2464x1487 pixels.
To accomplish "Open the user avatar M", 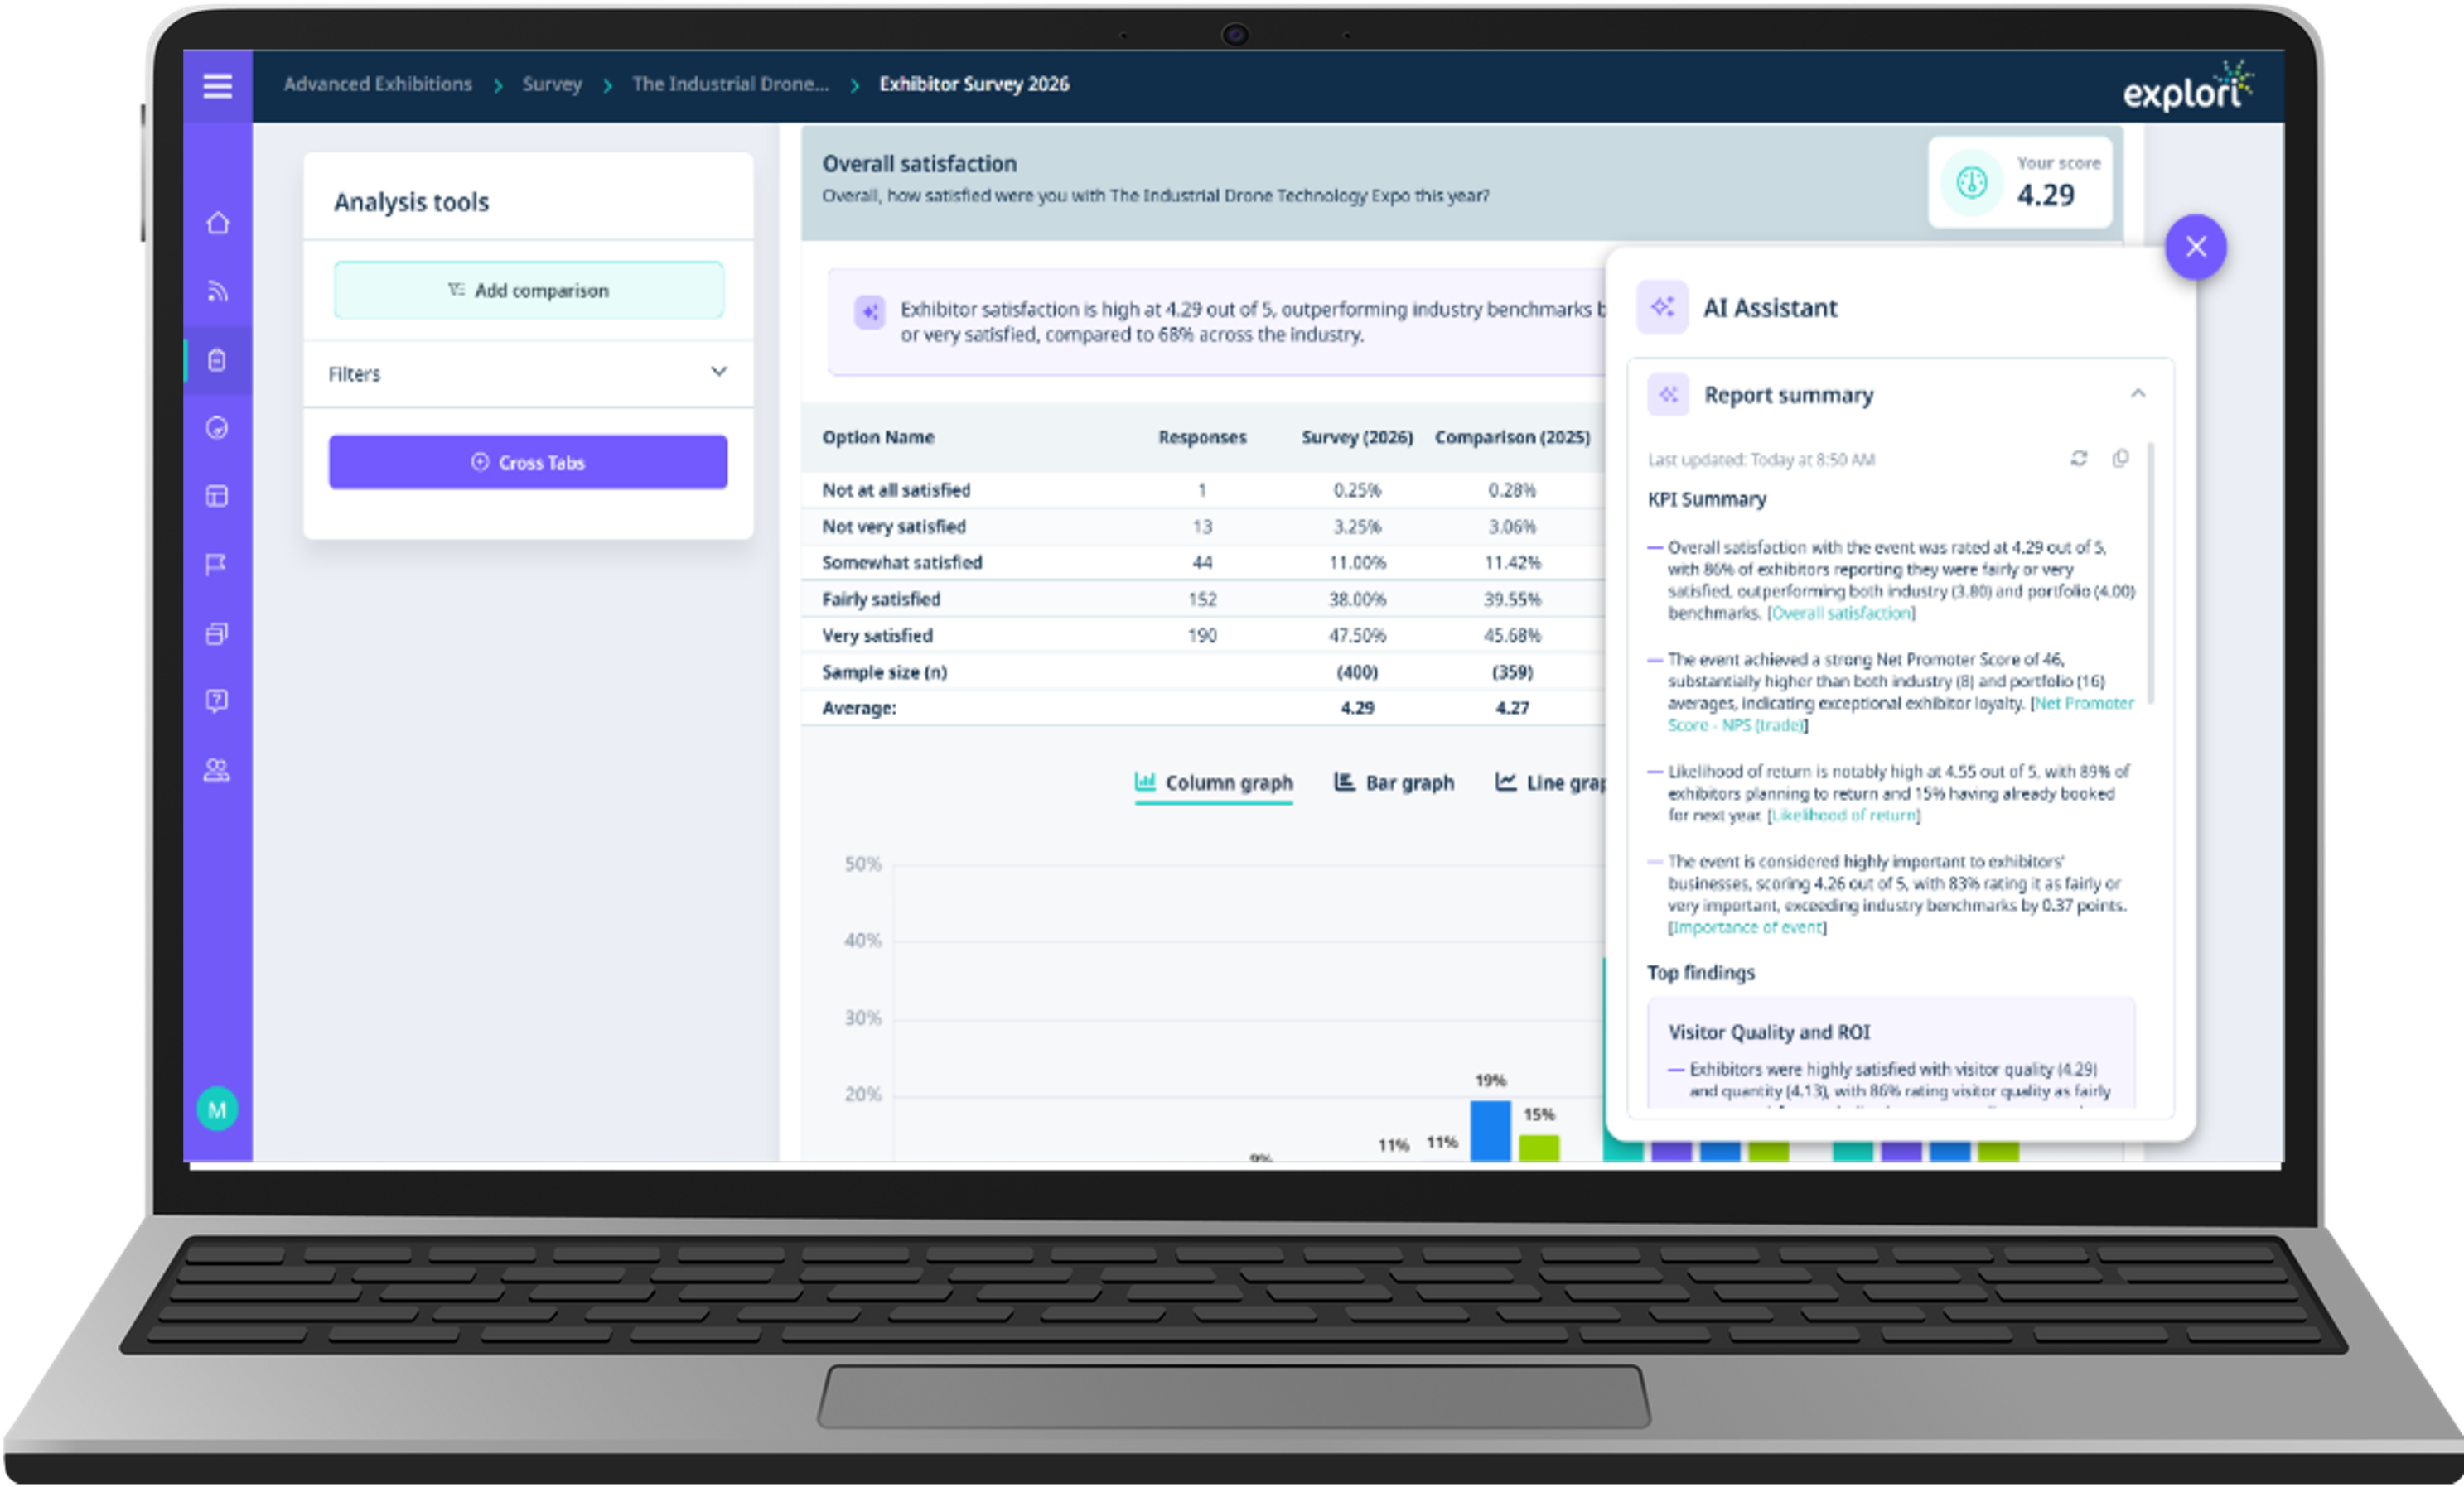I will (217, 1109).
